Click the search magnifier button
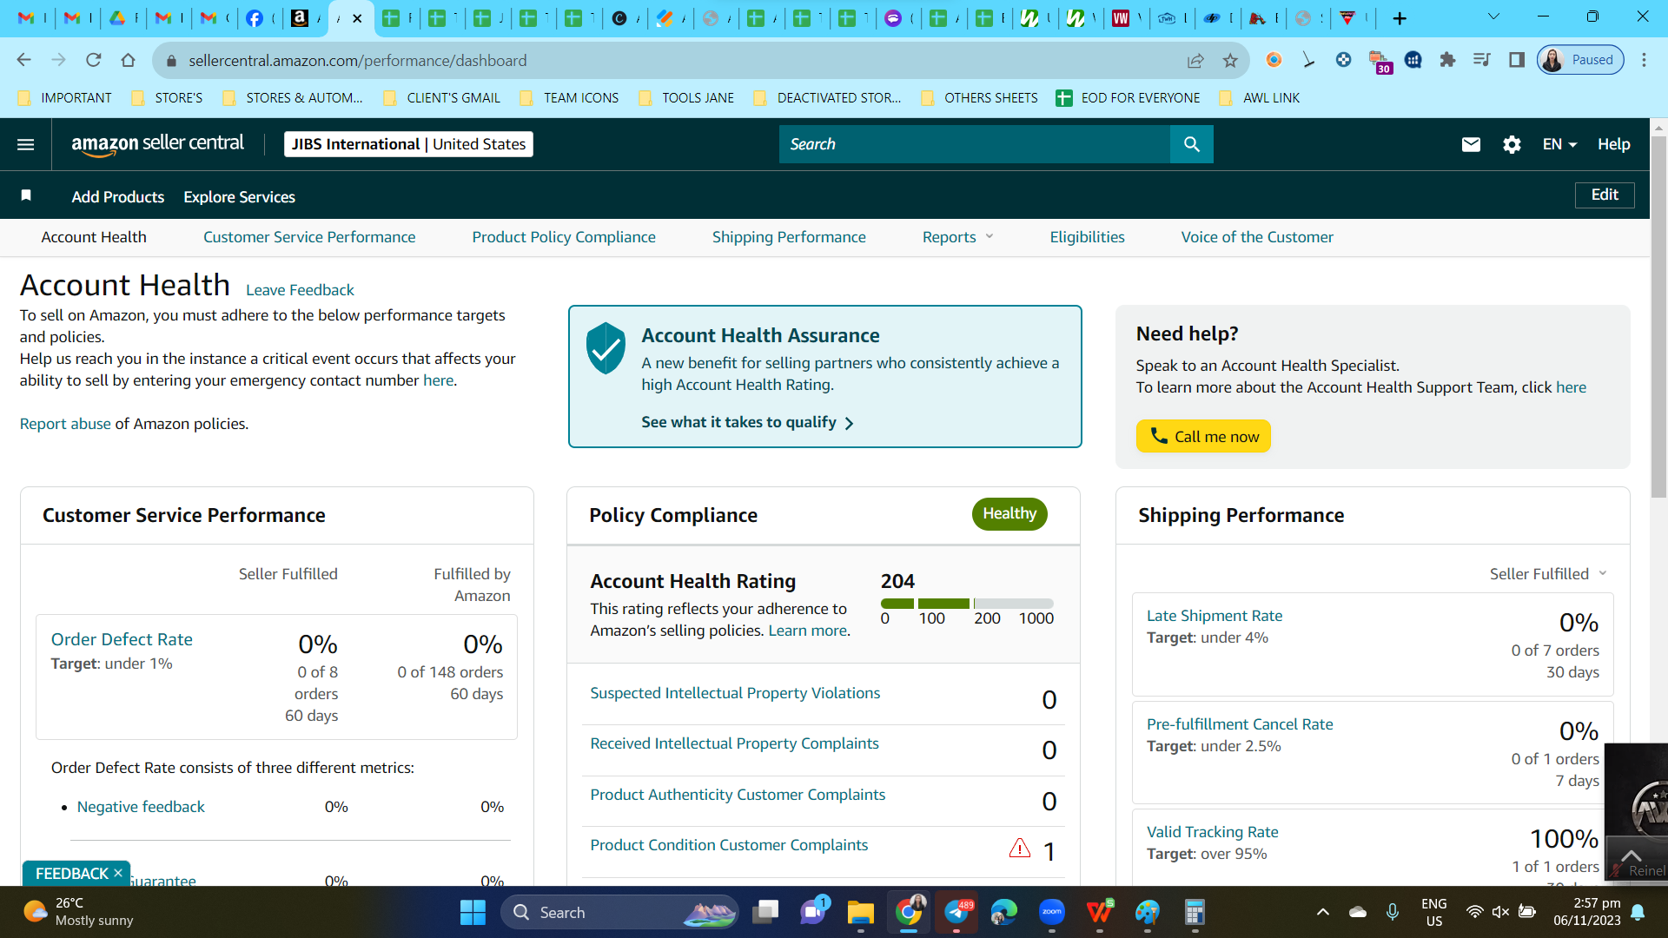Image resolution: width=1668 pixels, height=938 pixels. (x=1192, y=144)
